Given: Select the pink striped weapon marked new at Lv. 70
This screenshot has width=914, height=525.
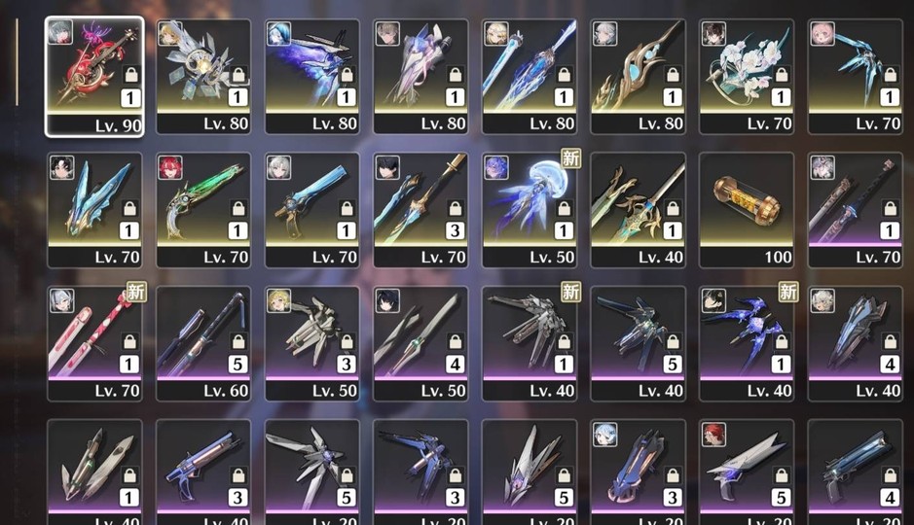Looking at the screenshot, I should 94,343.
